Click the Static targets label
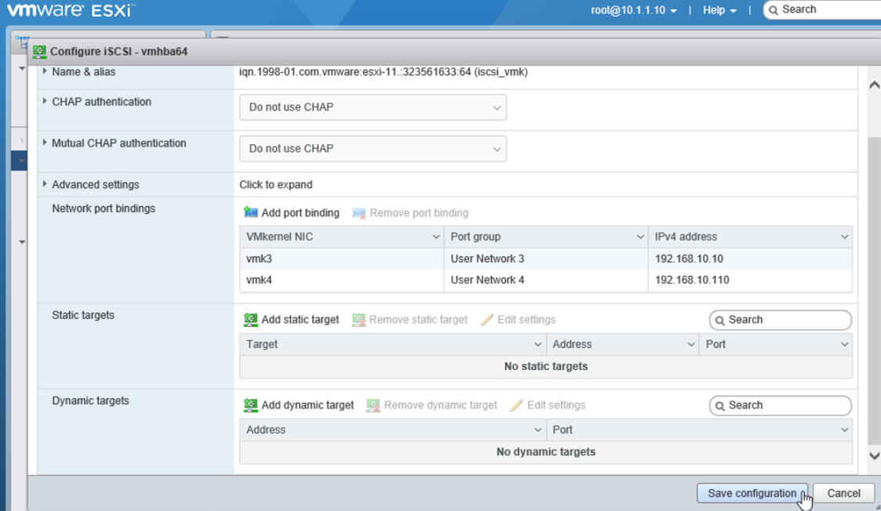 83,316
